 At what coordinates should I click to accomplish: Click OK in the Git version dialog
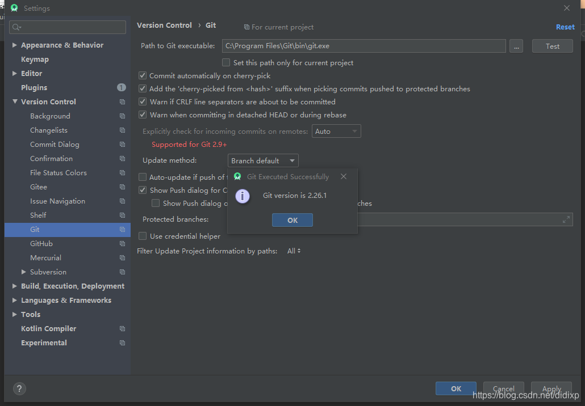pyautogui.click(x=292, y=220)
